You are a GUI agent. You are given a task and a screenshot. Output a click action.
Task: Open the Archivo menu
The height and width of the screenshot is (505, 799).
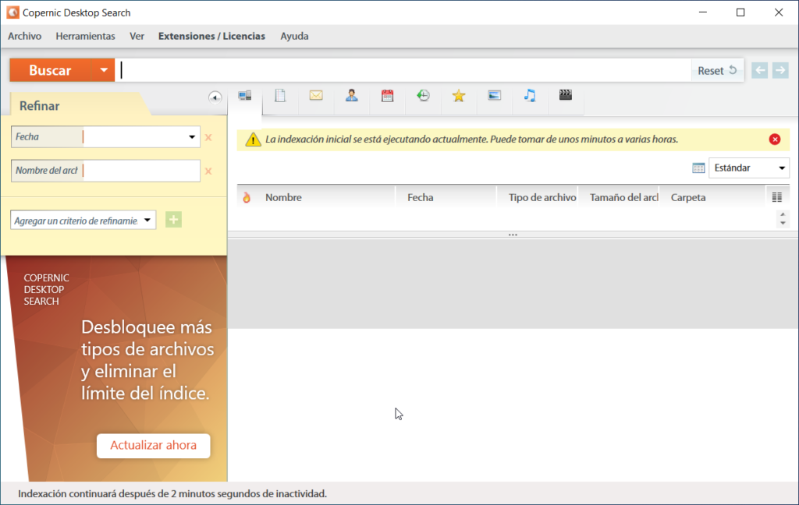click(24, 36)
